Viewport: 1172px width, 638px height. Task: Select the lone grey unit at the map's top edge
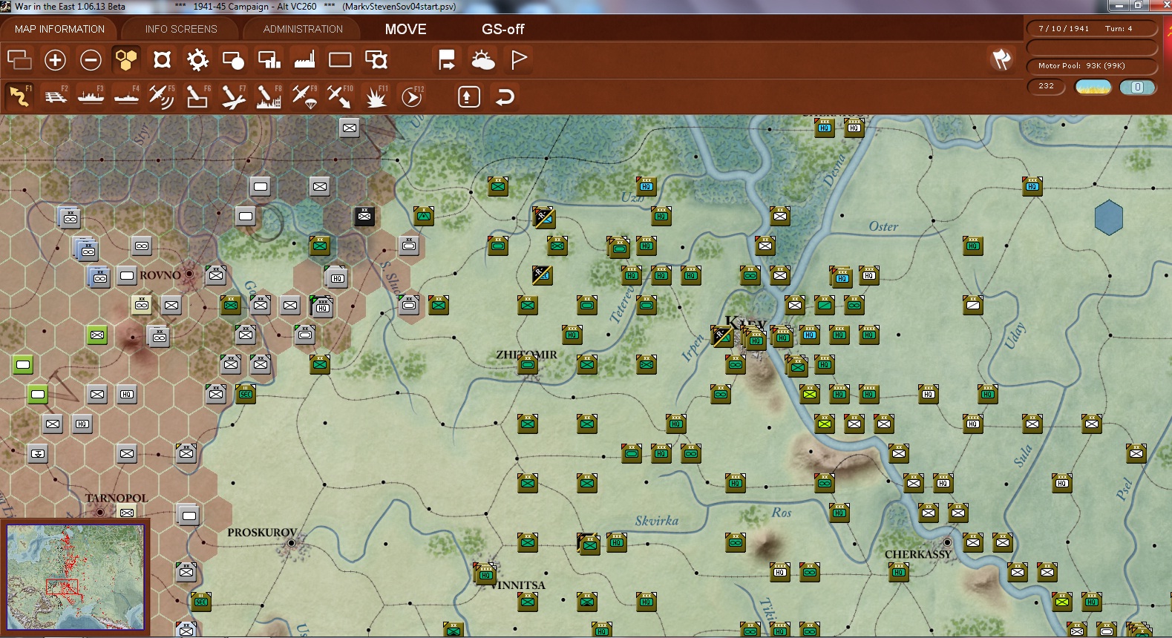pos(350,128)
